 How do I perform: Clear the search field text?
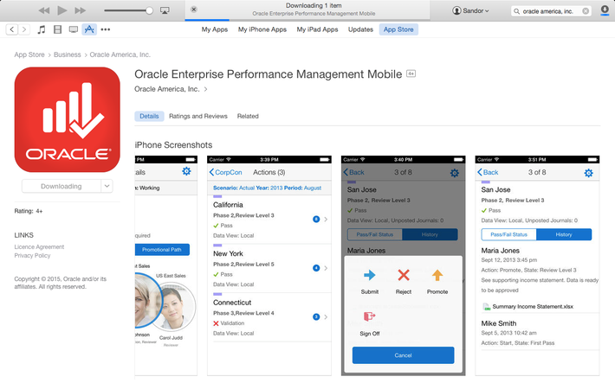click(x=586, y=11)
